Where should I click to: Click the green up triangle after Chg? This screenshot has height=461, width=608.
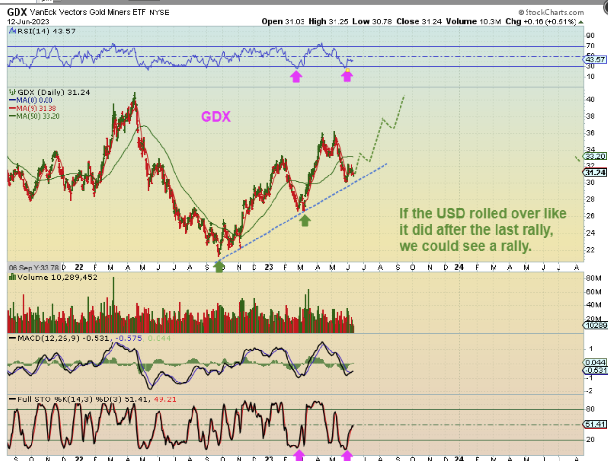pyautogui.click(x=581, y=22)
